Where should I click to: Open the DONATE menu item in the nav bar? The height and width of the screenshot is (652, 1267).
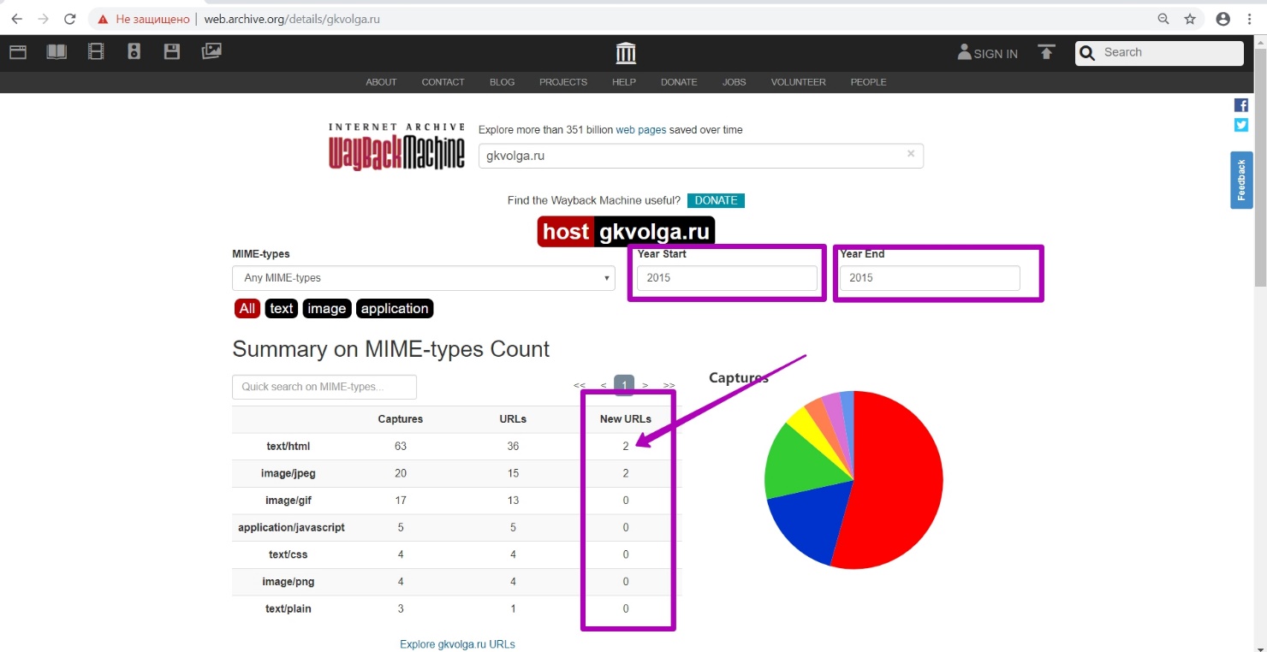point(679,82)
